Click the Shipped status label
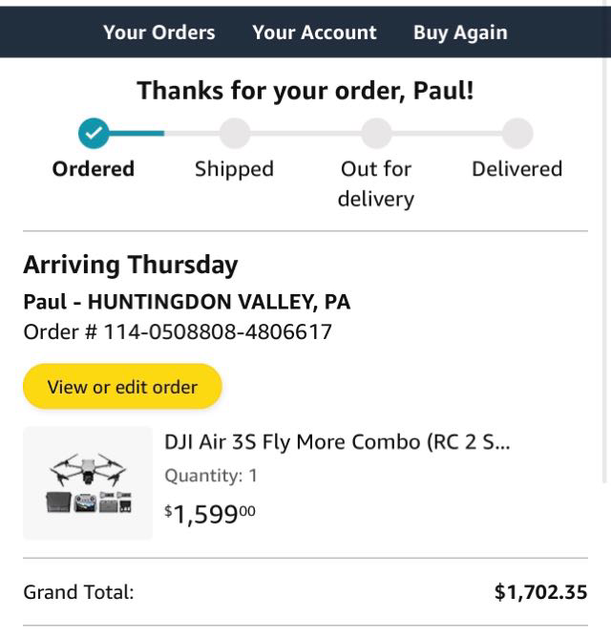The width and height of the screenshot is (611, 639). [234, 169]
